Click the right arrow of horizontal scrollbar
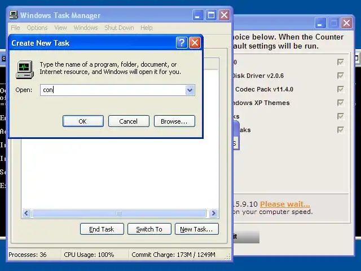The height and width of the screenshot is (271, 361). [x=213, y=213]
